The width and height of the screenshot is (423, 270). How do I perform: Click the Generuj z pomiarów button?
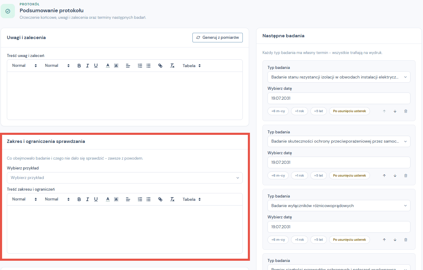tap(217, 38)
